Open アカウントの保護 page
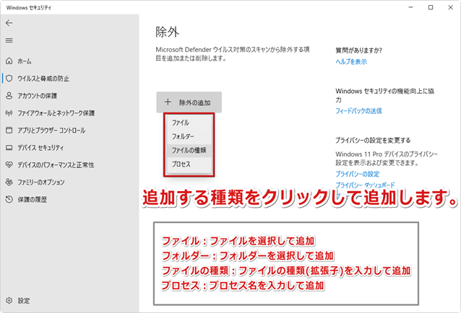This screenshot has width=461, height=313. (37, 96)
